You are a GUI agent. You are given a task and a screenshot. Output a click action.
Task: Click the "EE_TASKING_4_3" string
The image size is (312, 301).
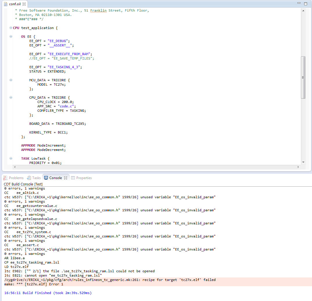click(64, 67)
